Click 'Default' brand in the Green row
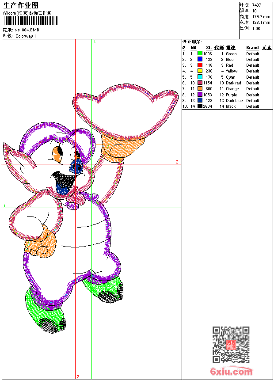The height and width of the screenshot is (380, 274). click(x=253, y=54)
